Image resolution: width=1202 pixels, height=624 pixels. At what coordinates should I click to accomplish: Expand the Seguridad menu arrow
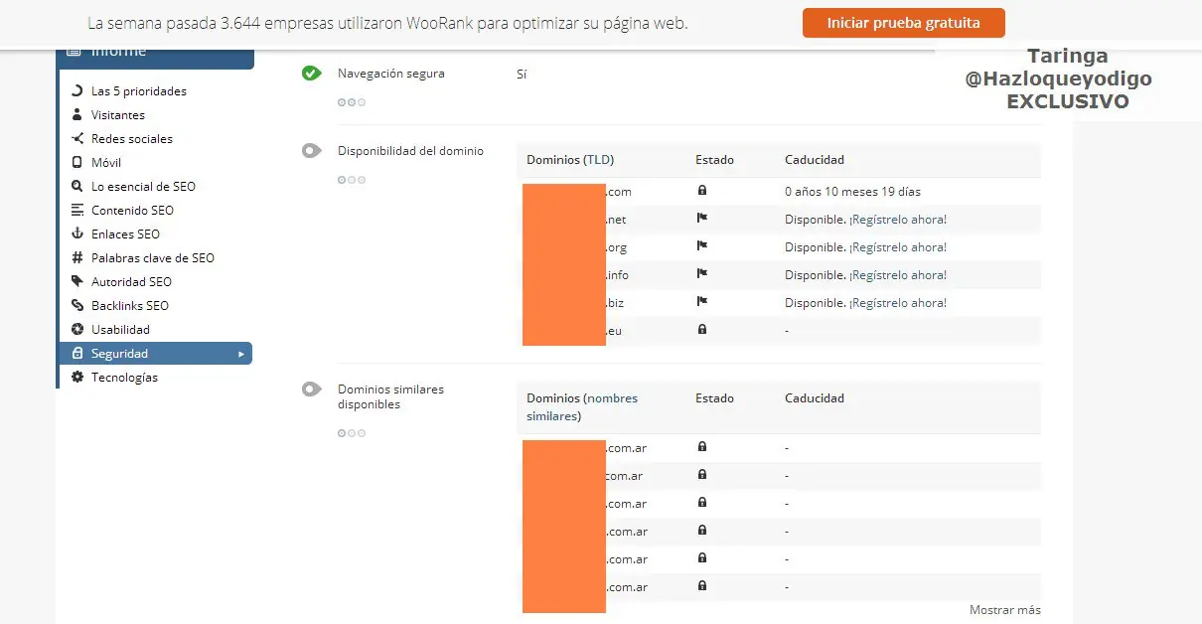[240, 354]
